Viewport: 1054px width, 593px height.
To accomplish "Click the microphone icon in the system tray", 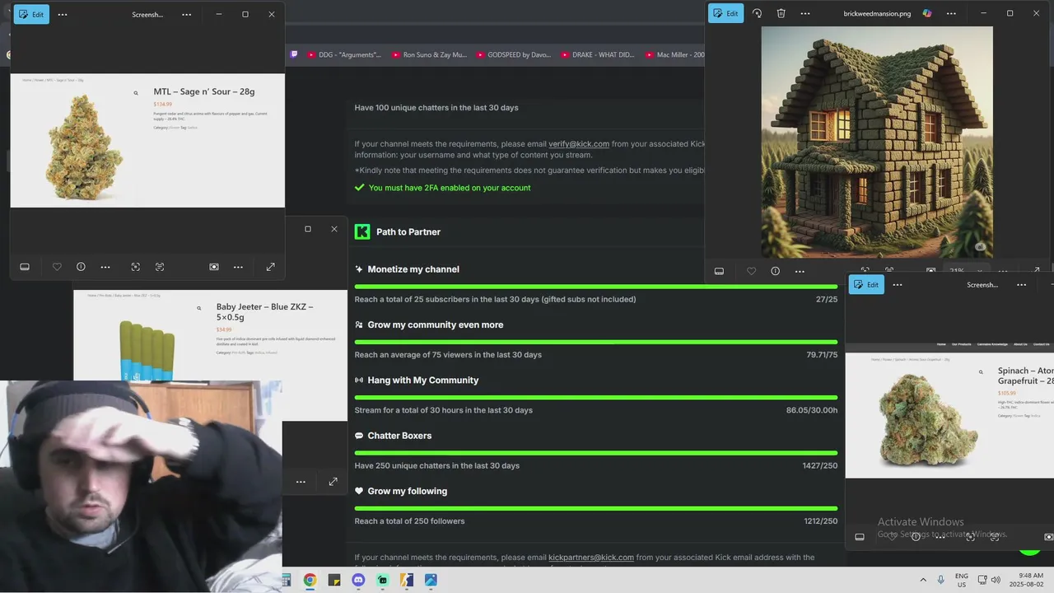I will 941,580.
